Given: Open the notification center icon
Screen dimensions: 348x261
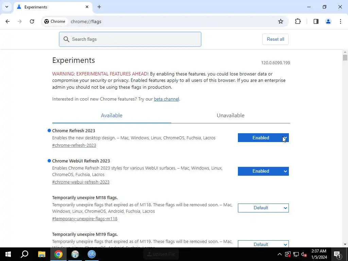Looking at the screenshot, I should pyautogui.click(x=337, y=254).
